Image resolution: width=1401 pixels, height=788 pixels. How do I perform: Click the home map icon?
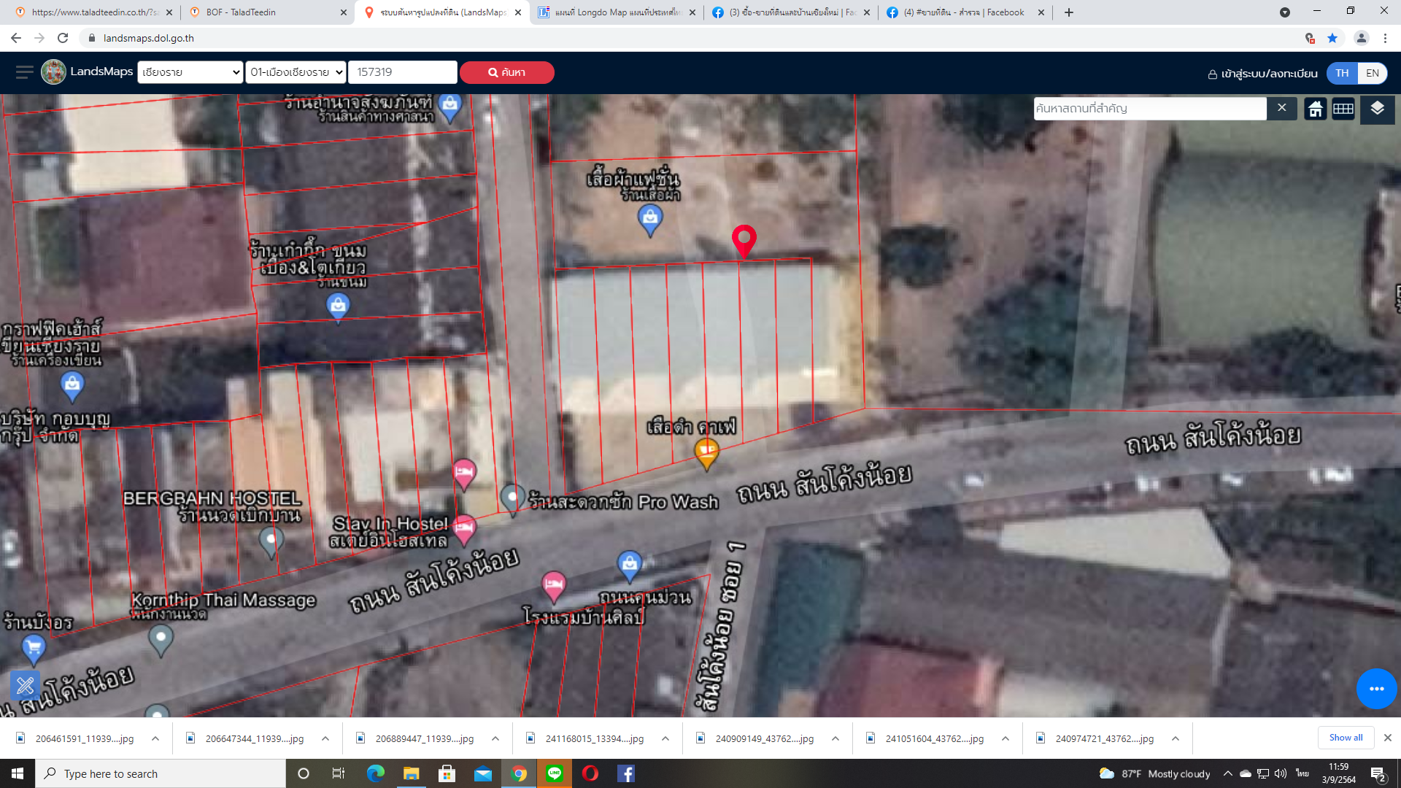[x=1316, y=109]
